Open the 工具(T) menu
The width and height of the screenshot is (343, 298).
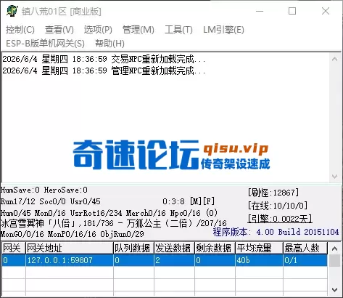(178, 30)
